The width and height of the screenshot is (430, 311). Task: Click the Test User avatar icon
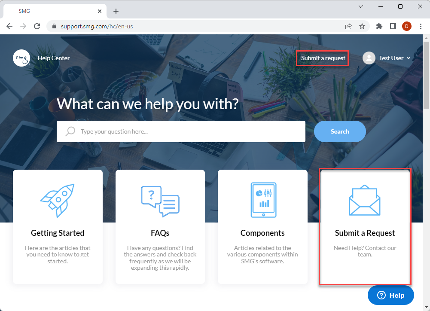[x=369, y=58]
